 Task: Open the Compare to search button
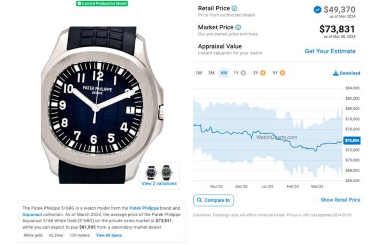coord(213,200)
